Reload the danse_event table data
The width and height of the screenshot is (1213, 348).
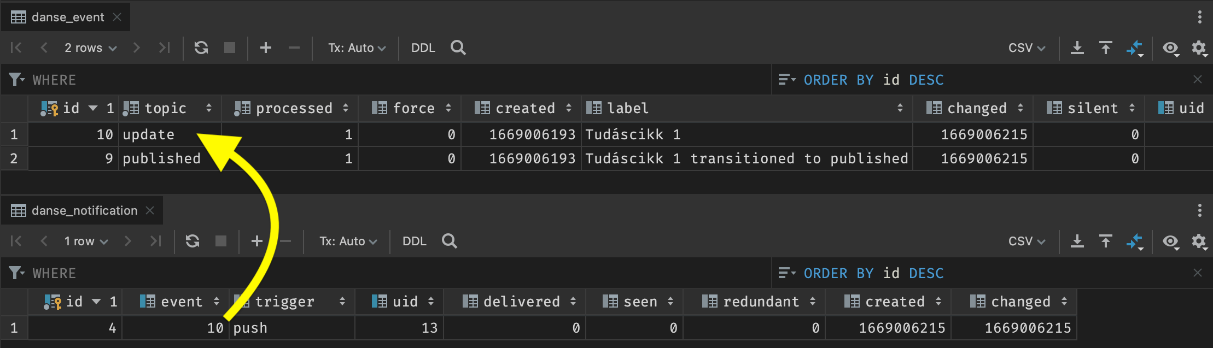pos(201,48)
